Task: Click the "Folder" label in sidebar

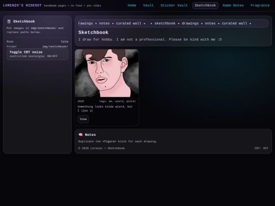Action: point(12,47)
